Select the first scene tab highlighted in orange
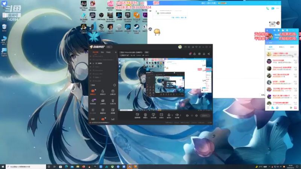Image resolution: width=301 pixels, height=169 pixels. (x=95, y=52)
